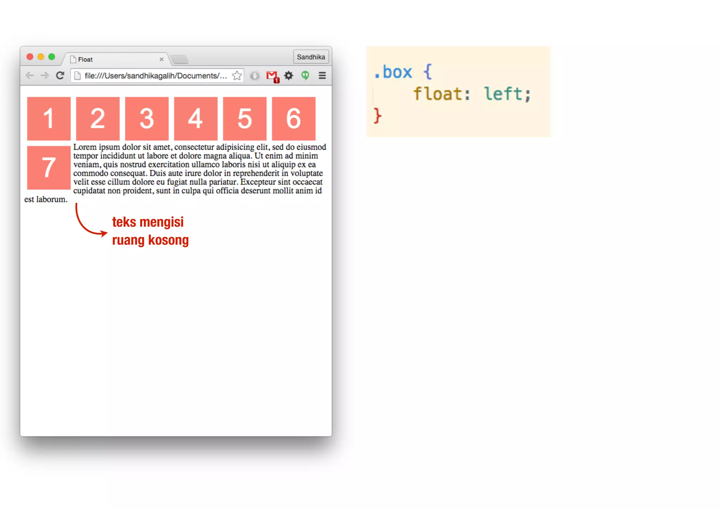Screen dimensions: 721x509
Task: Click the Sandhika profile button
Action: [x=311, y=57]
